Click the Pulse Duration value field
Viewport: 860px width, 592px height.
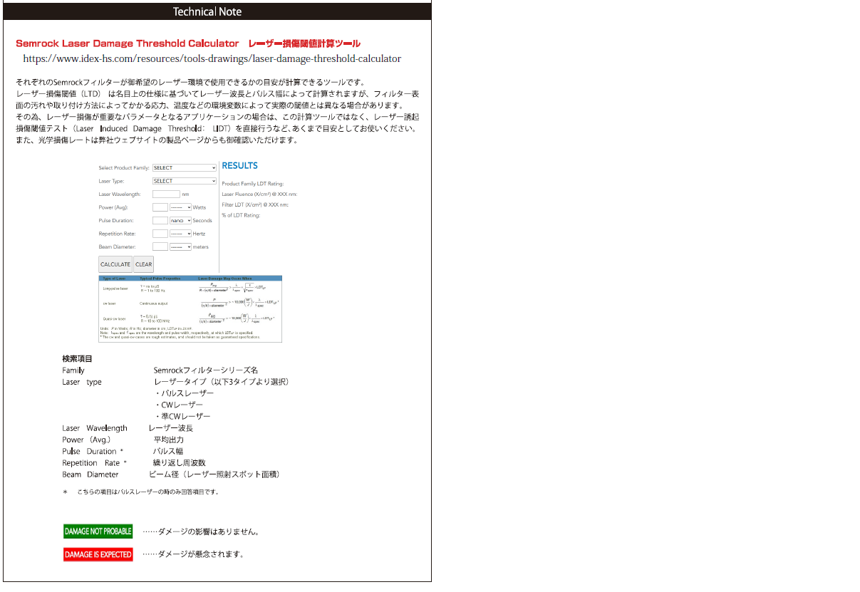pyautogui.click(x=160, y=219)
